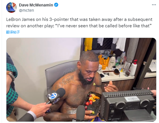The width and height of the screenshot is (159, 123).
Task: Click the 翻译帖子 translate post link
Action: [13, 32]
